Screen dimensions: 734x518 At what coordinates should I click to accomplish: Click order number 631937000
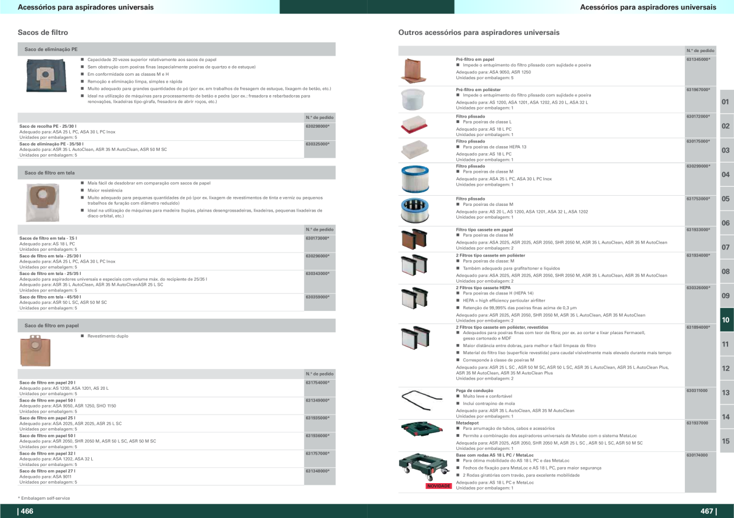[697, 423]
